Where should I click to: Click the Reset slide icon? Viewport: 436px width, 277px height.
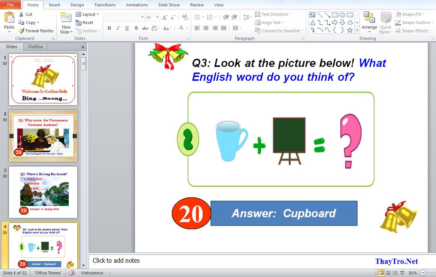click(78, 23)
